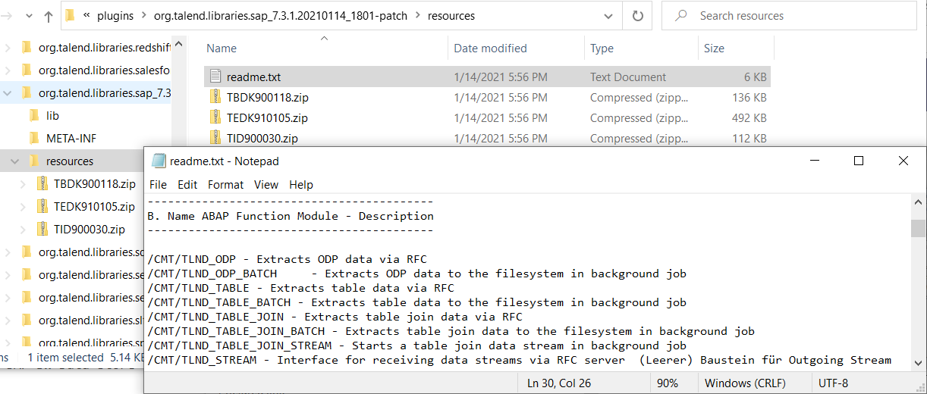
Task: Collapse the resources folder node
Action: point(16,161)
